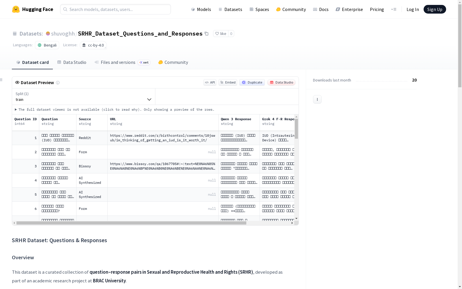The image size is (462, 289).
Task: Open the navigation overflow menu icon
Action: pos(394,9)
